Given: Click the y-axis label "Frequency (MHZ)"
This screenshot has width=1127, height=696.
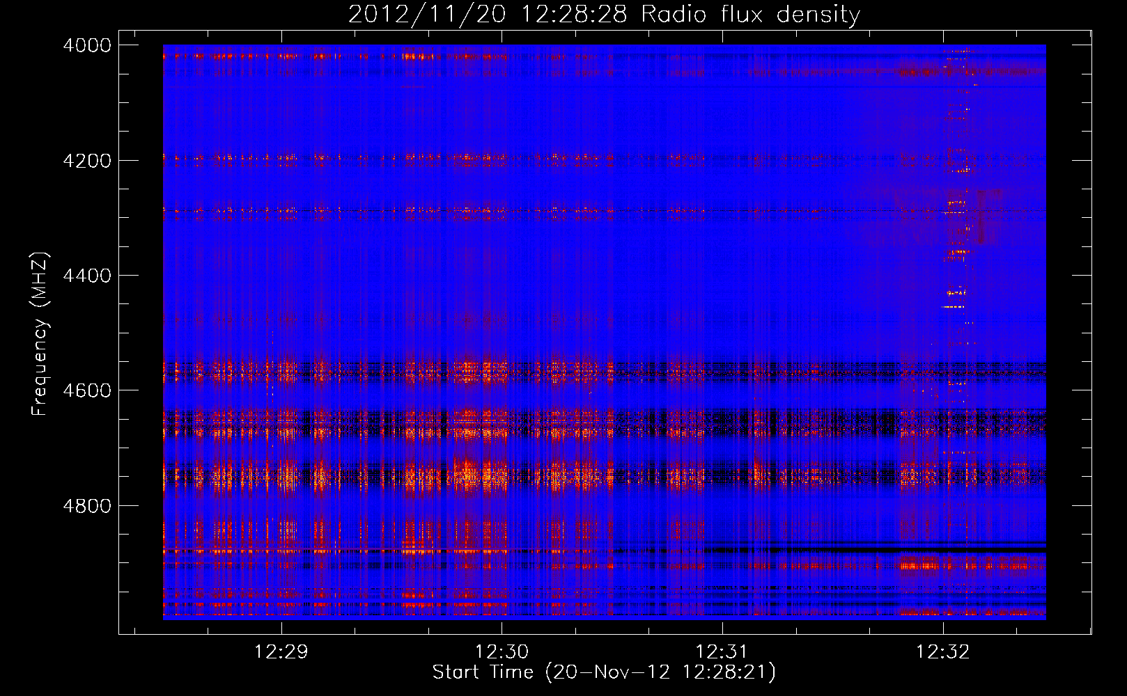Looking at the screenshot, I should [x=40, y=334].
